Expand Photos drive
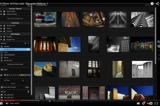Screen dimensions: 160x106 point(1,28)
